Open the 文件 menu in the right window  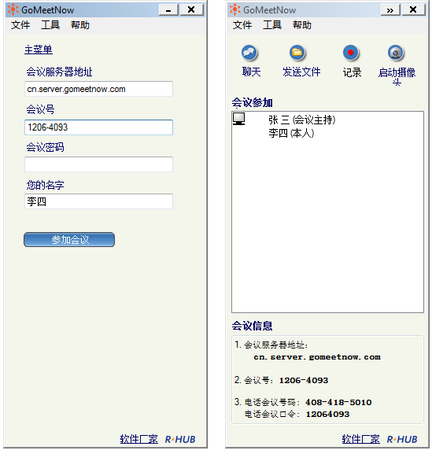click(242, 25)
